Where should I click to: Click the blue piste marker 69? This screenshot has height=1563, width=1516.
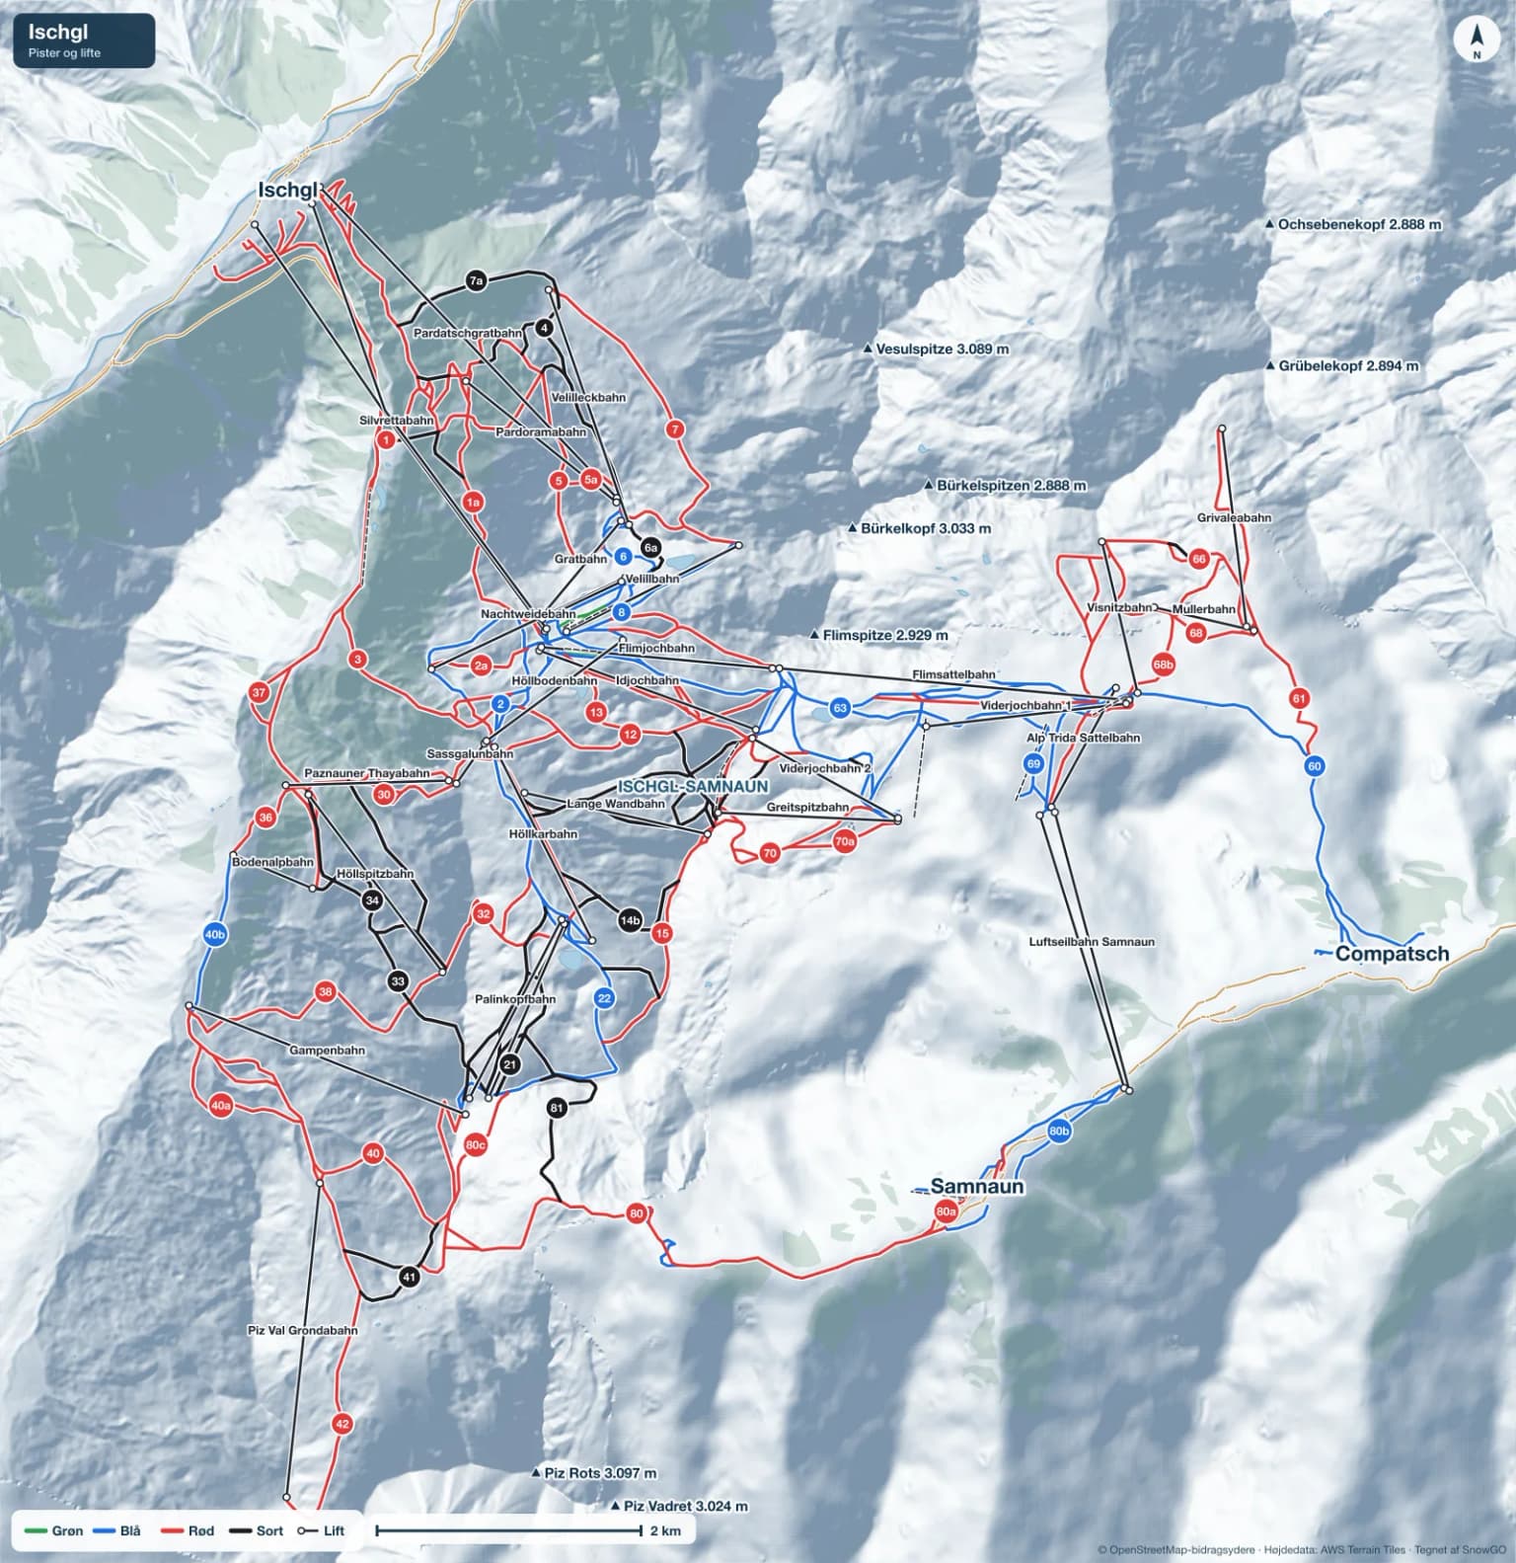1033,763
